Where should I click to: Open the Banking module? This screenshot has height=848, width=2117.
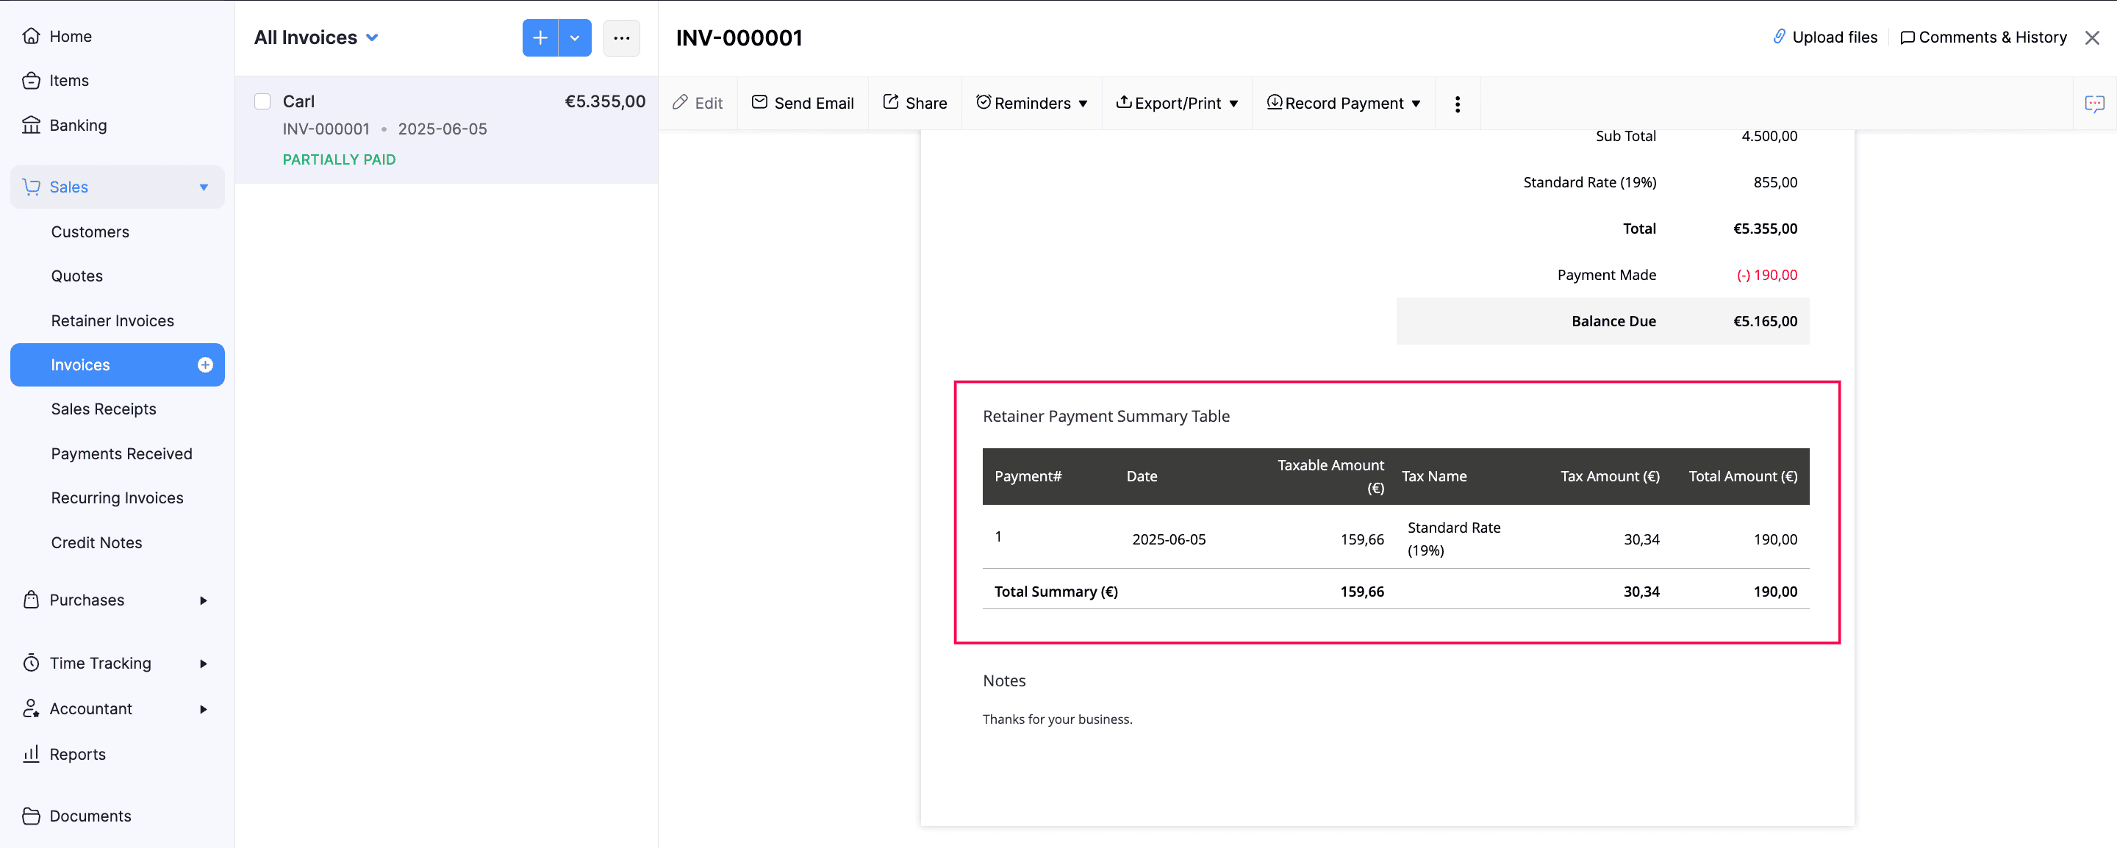click(78, 125)
